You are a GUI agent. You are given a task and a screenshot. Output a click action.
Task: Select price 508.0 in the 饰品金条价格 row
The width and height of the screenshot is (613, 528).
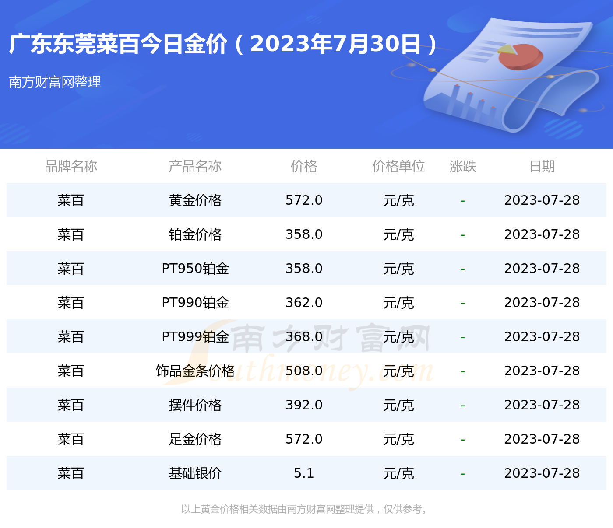click(304, 371)
